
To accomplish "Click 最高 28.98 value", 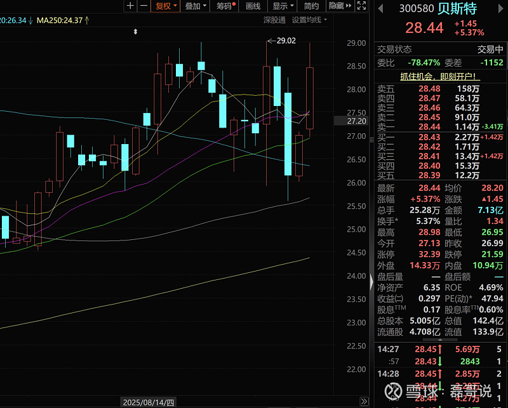I will point(429,232).
